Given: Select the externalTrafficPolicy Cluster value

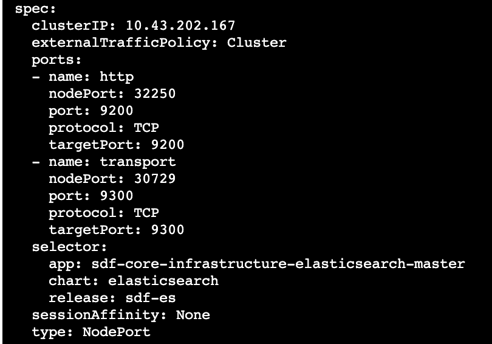Looking at the screenshot, I should pyautogui.click(x=257, y=43).
